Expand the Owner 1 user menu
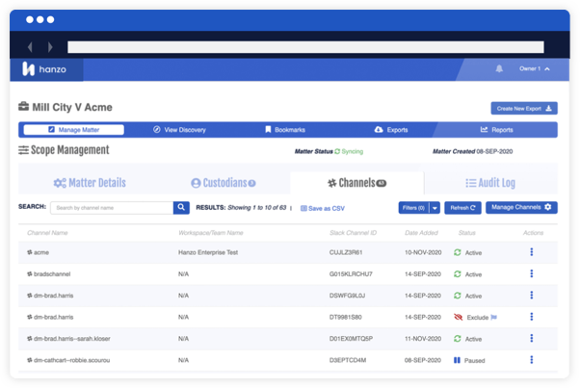This screenshot has height=388, width=580. pyautogui.click(x=534, y=68)
